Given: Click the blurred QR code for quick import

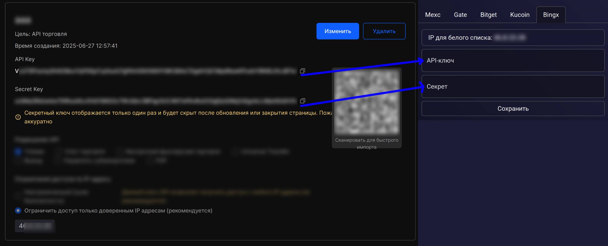Looking at the screenshot, I should pos(367,101).
